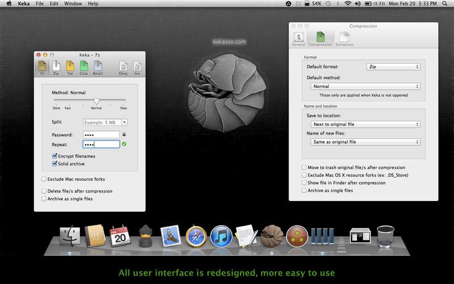Choose the Dmg format icon
Viewport: 454px width, 284px height.
tap(123, 68)
